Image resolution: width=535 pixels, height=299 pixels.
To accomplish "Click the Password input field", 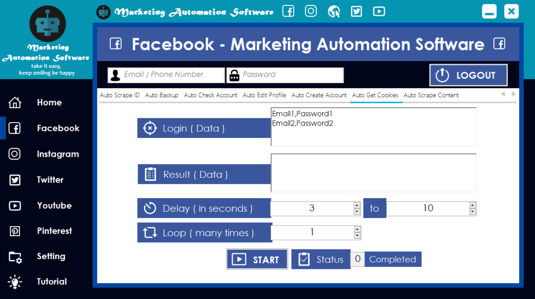I will point(285,75).
